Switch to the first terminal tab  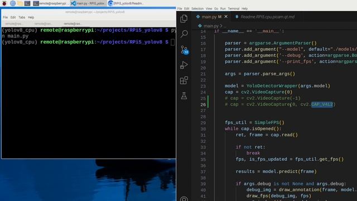[x=13, y=23]
